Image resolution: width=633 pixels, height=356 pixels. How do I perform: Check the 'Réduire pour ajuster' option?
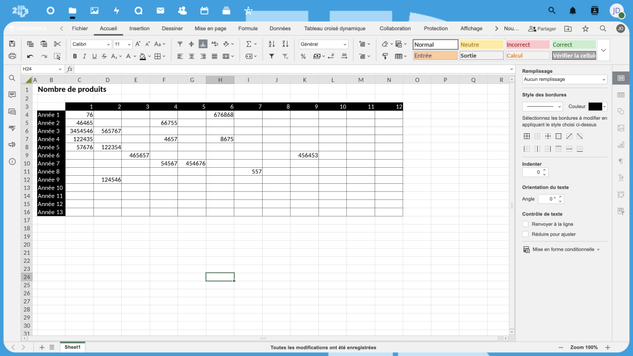click(x=525, y=234)
